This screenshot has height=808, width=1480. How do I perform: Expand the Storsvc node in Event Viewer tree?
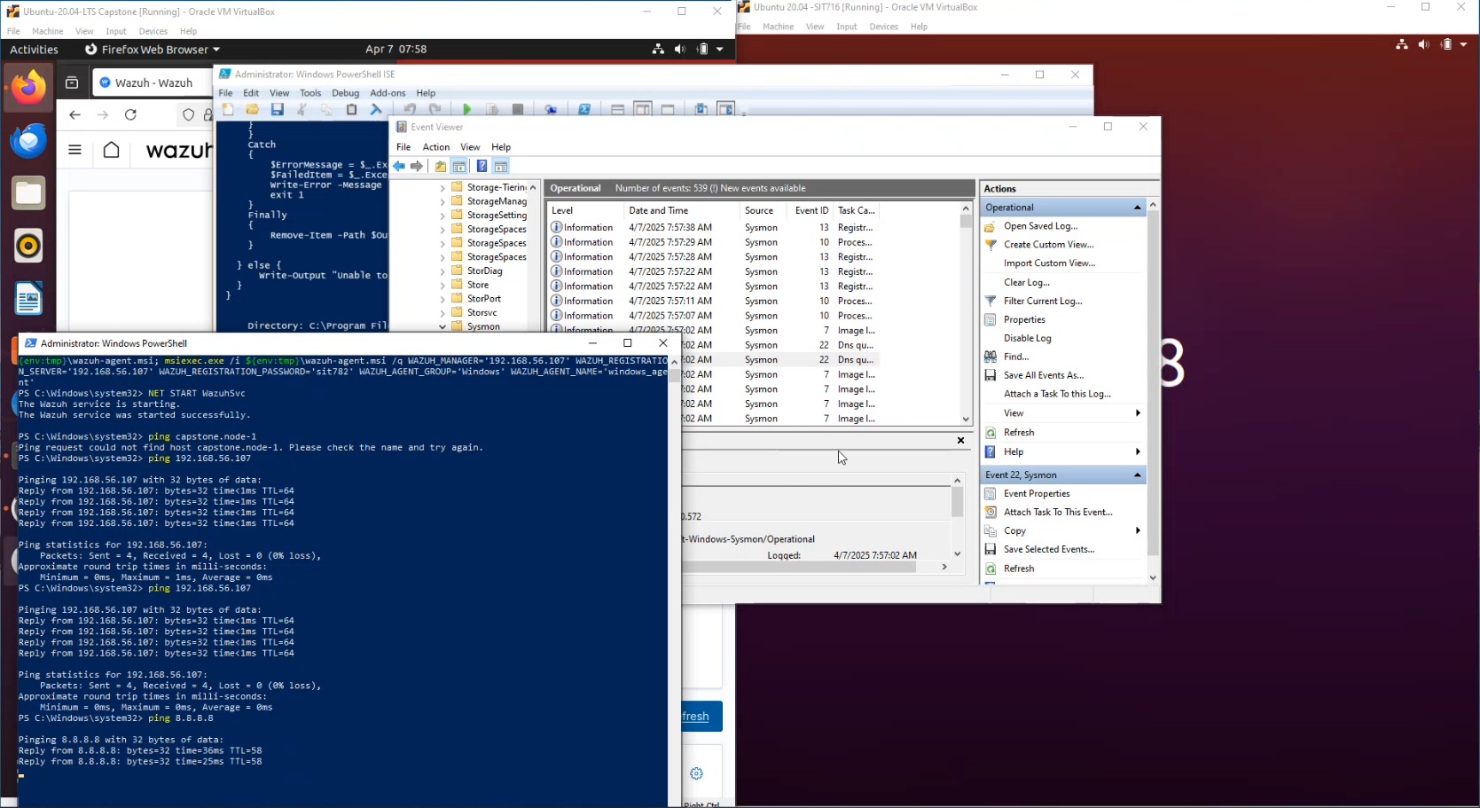point(442,313)
